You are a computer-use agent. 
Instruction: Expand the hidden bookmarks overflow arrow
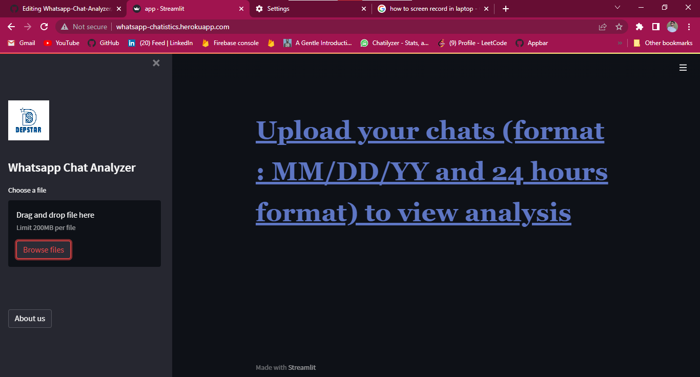pyautogui.click(x=620, y=43)
